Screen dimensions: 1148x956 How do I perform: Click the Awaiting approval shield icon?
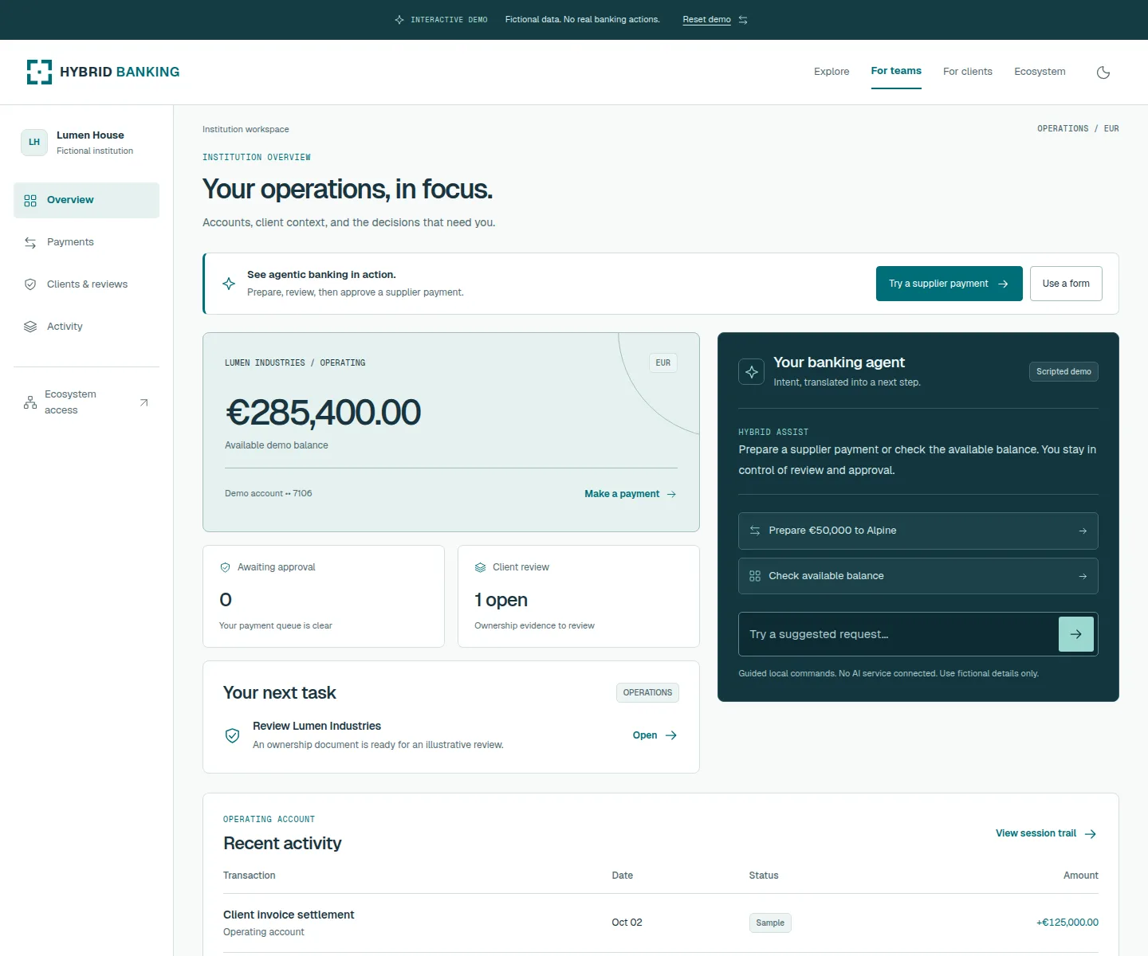point(225,567)
